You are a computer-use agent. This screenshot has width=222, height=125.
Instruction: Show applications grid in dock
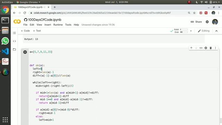(5, 120)
